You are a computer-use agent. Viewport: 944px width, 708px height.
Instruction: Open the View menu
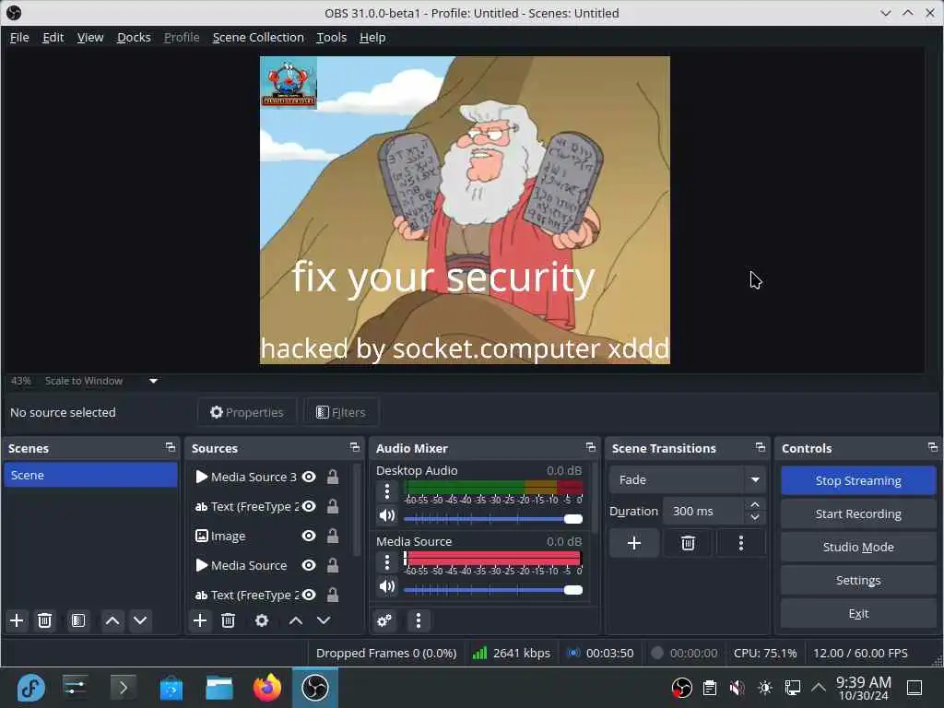[90, 37]
